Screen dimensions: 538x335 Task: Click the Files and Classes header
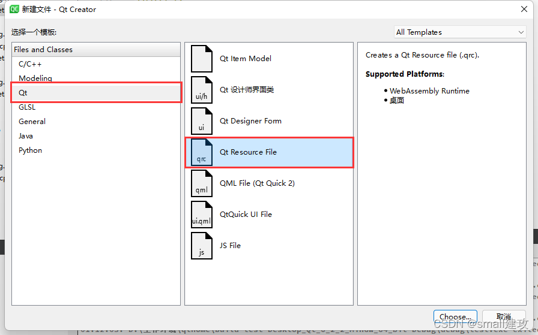[95, 50]
